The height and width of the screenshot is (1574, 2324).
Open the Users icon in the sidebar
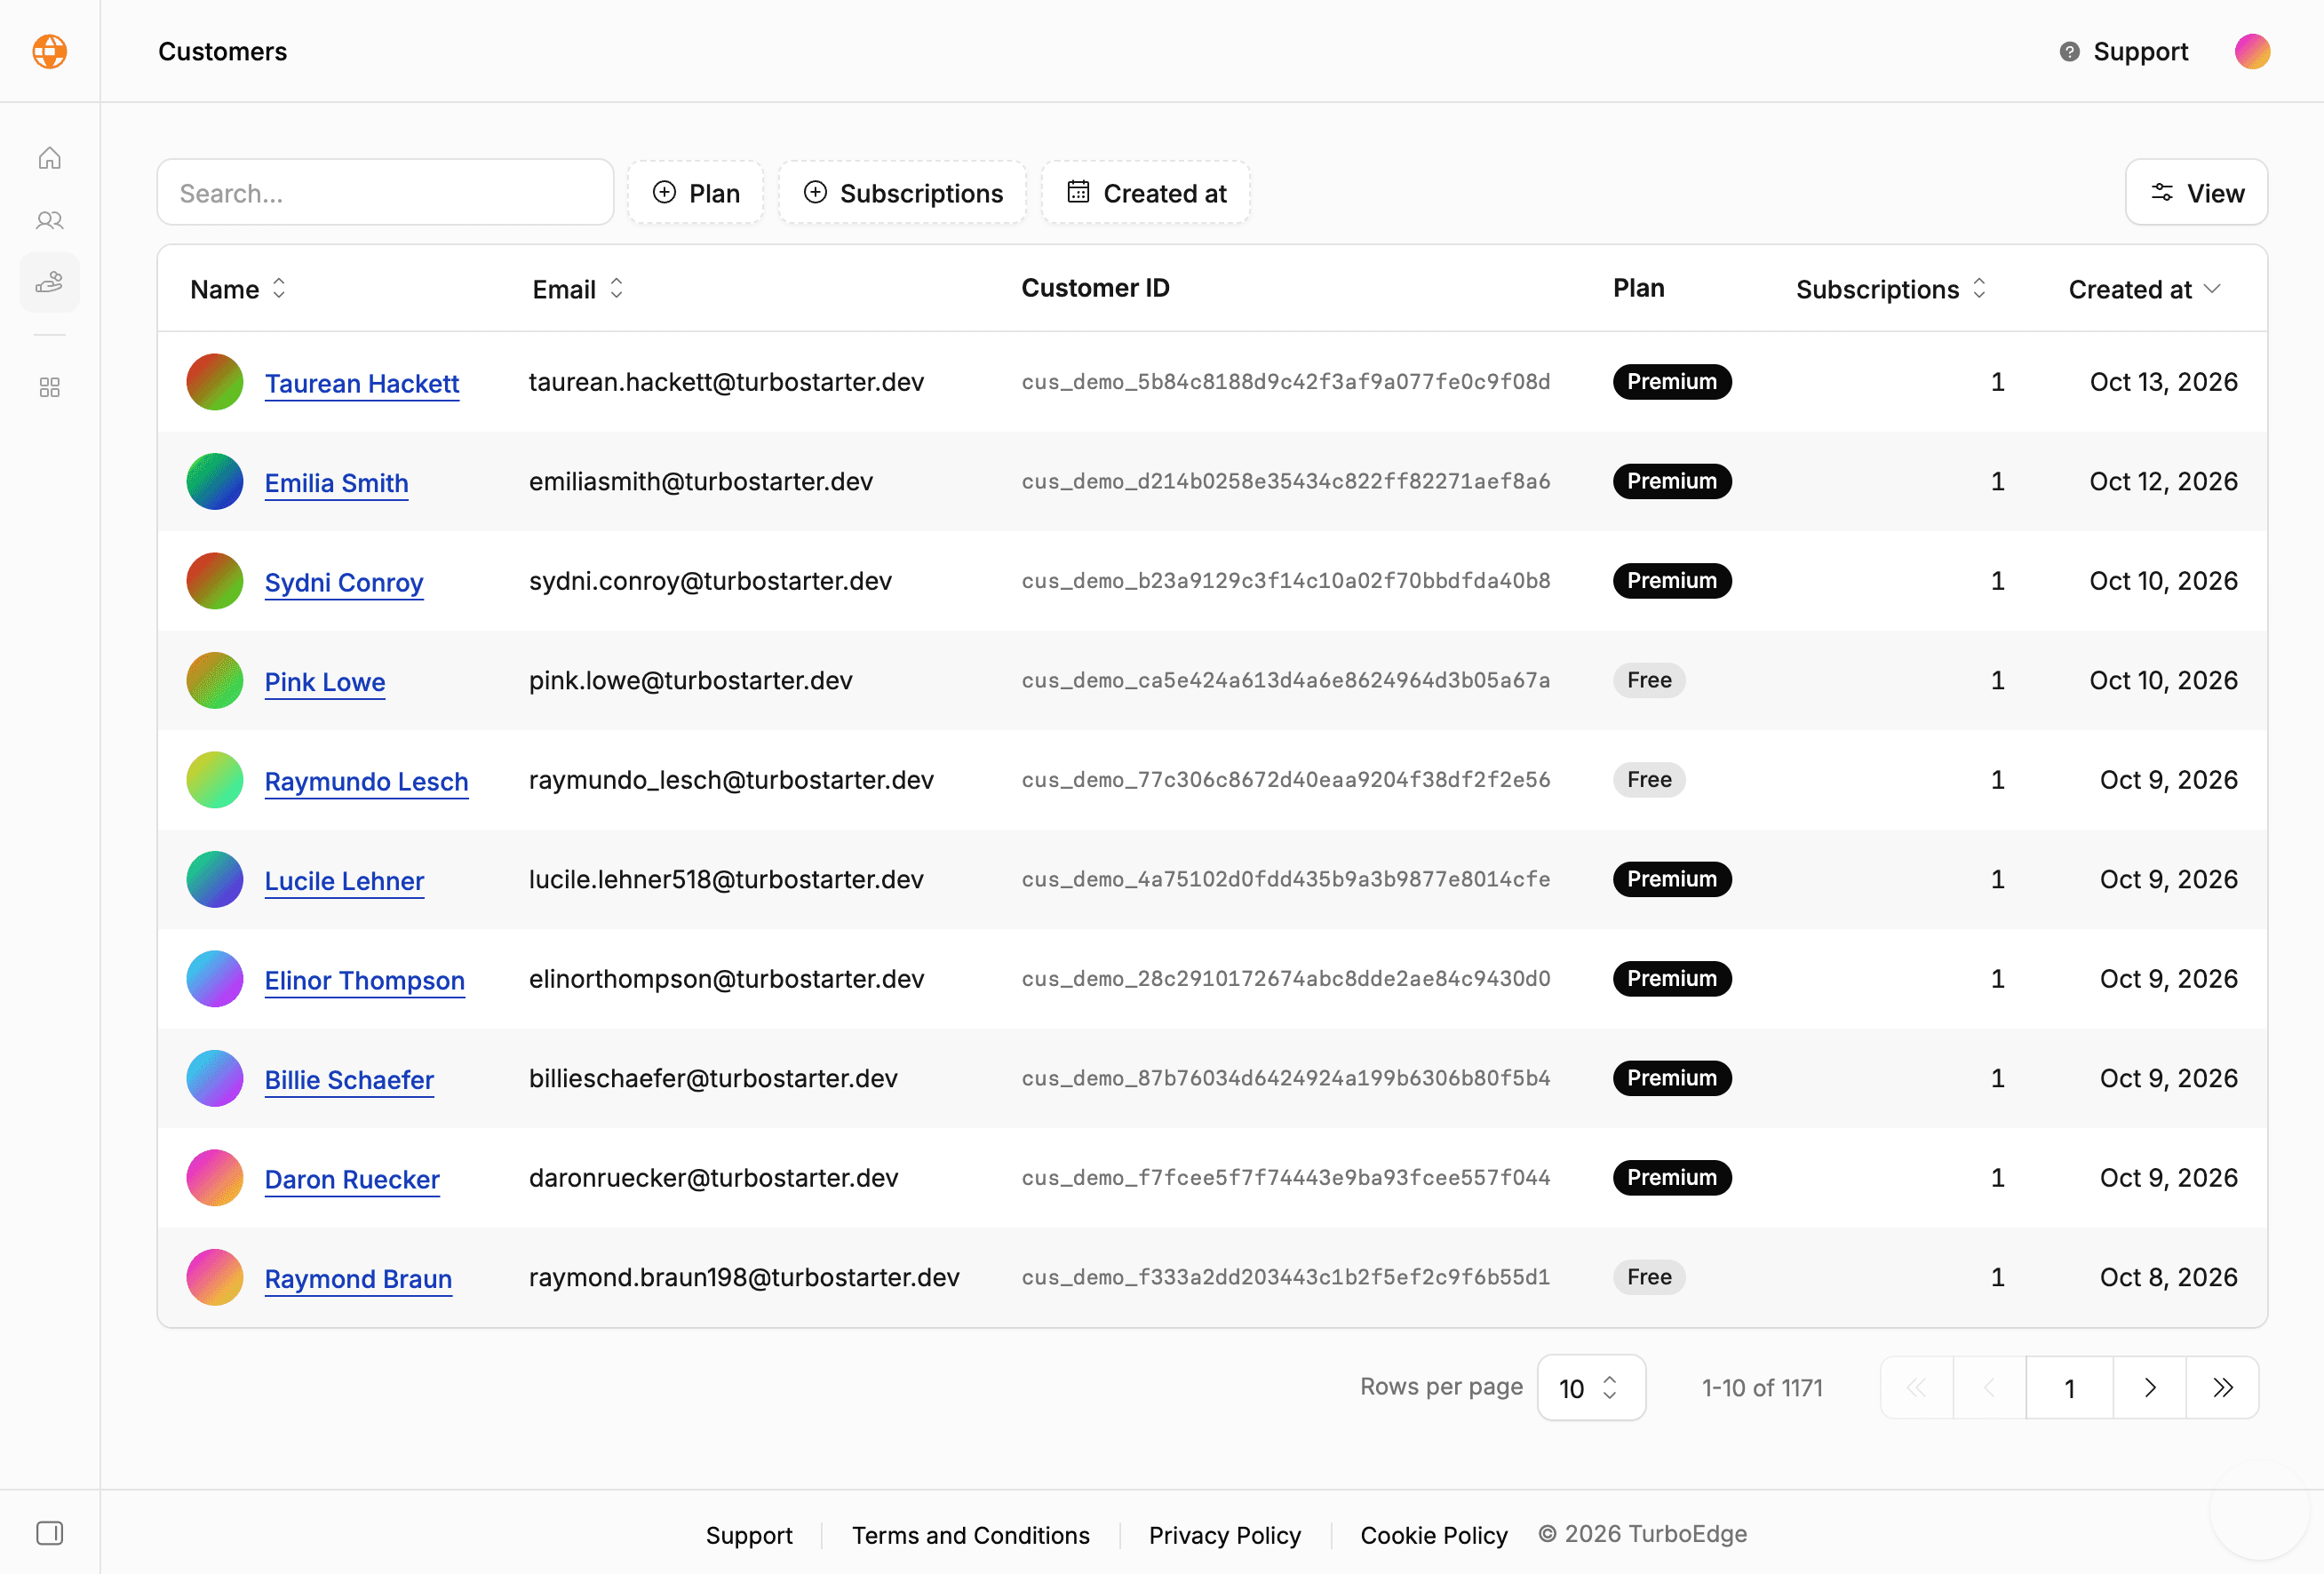pos(49,220)
